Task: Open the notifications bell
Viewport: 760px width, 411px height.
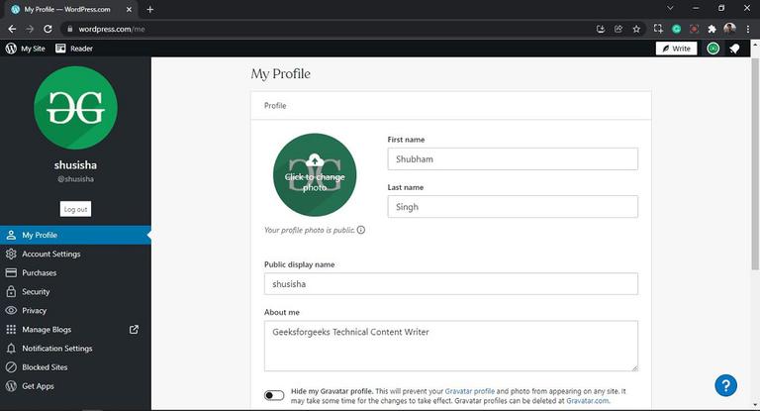Action: [x=735, y=49]
